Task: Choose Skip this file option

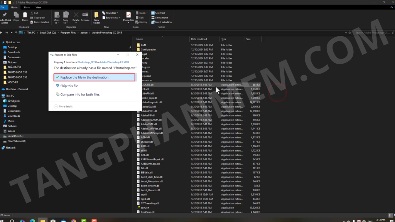Action: point(69,86)
